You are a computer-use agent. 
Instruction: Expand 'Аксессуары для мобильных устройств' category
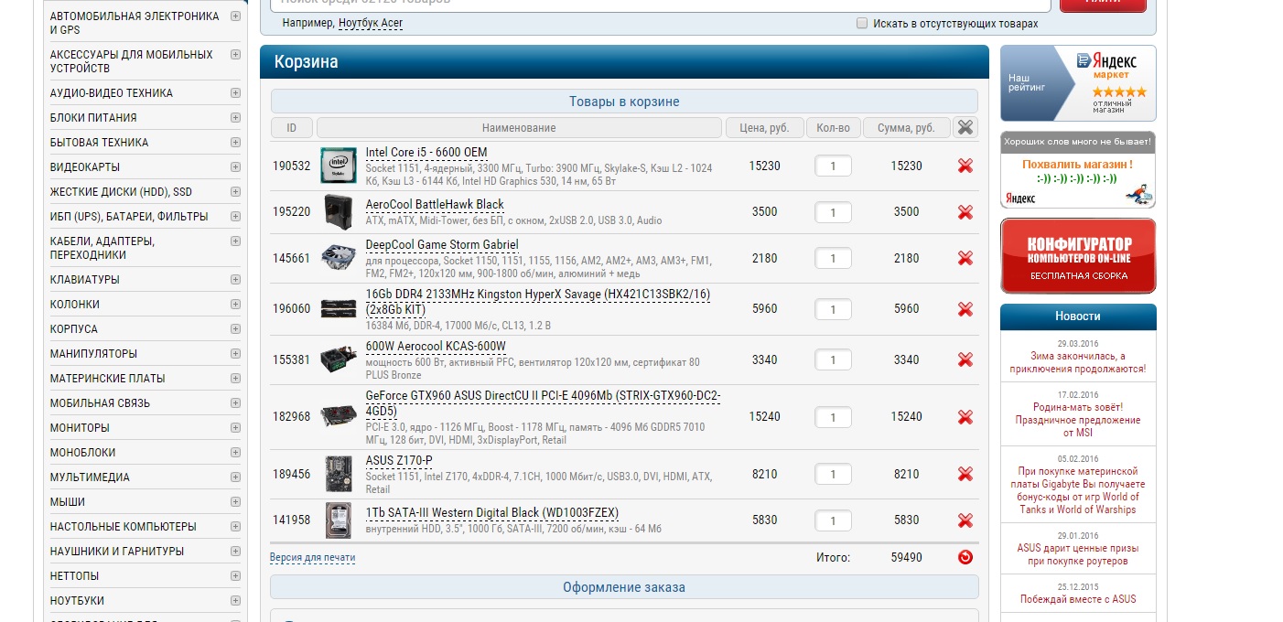tap(235, 55)
